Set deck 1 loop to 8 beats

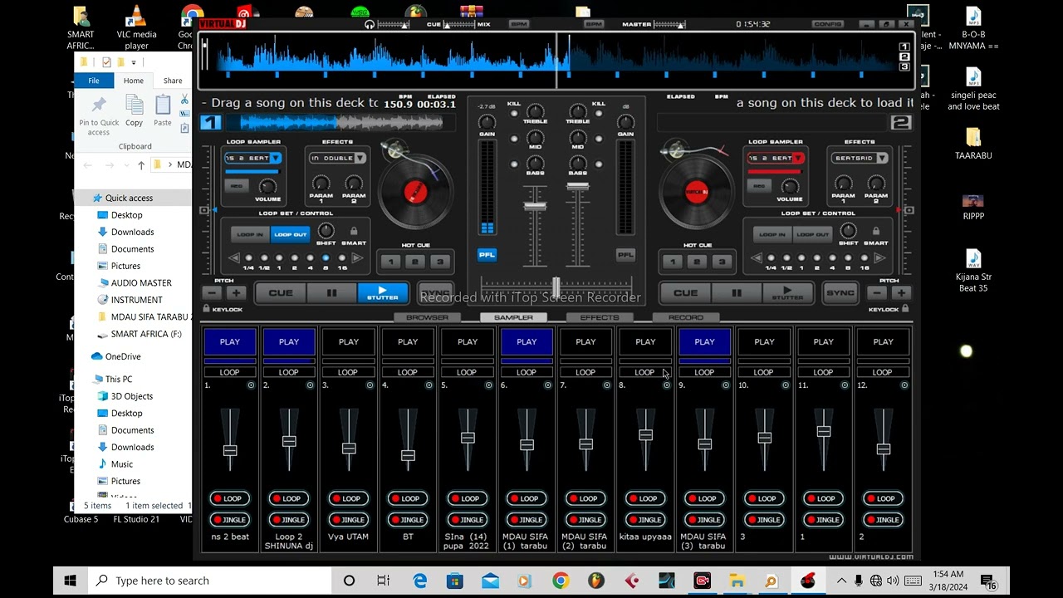pyautogui.click(x=326, y=258)
